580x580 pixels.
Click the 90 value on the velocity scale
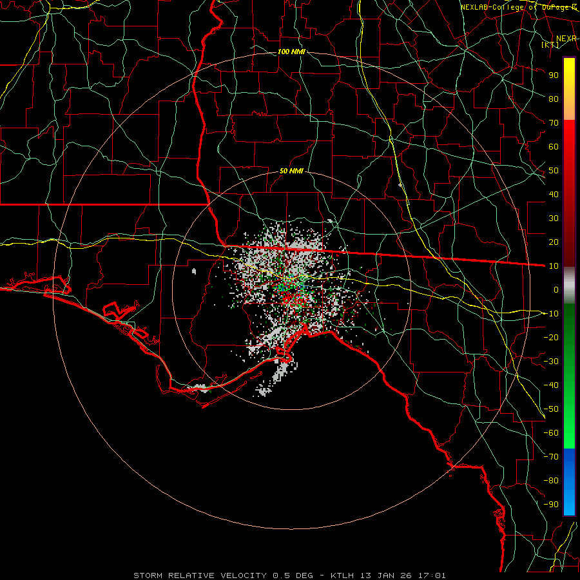tap(554, 75)
